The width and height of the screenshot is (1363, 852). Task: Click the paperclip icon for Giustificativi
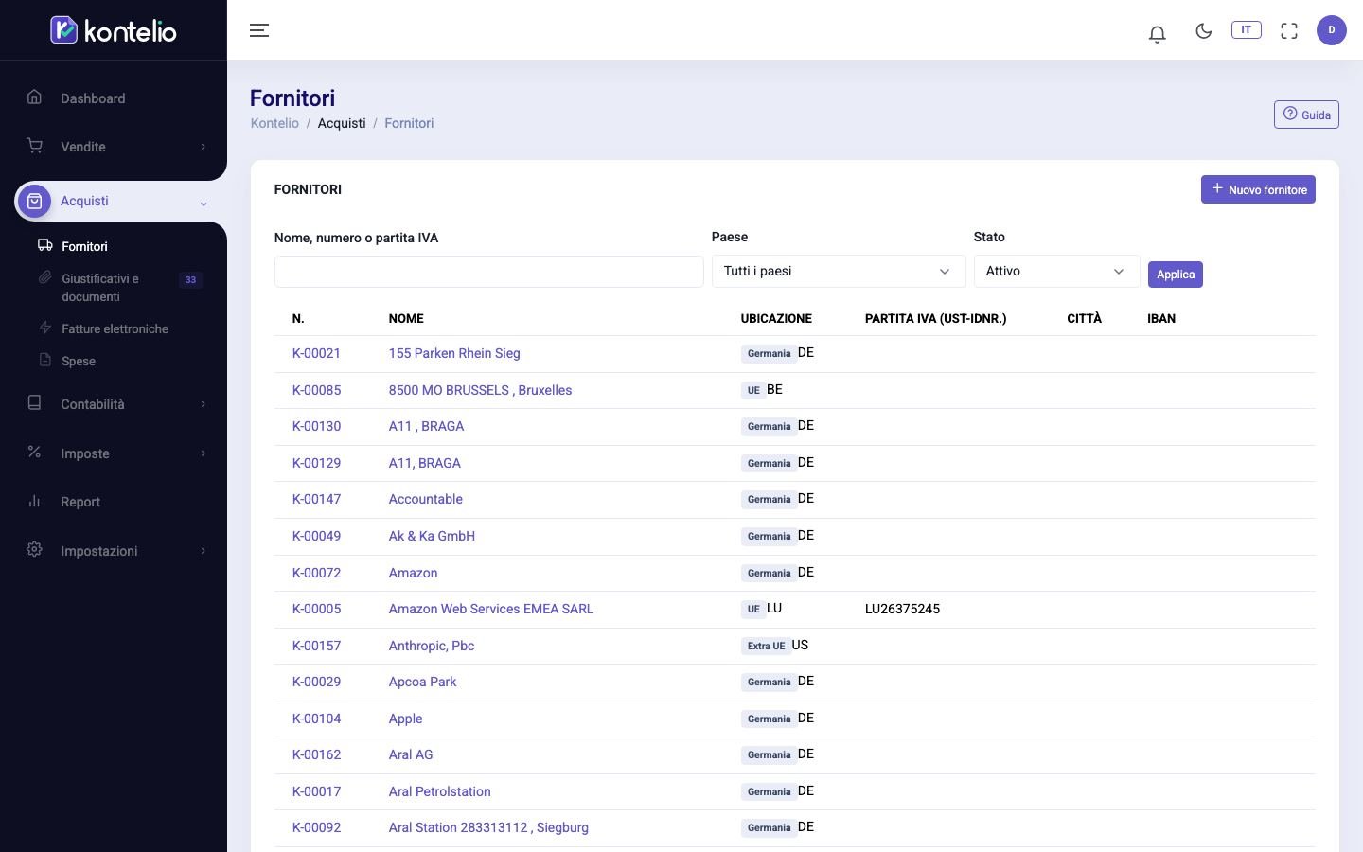tap(44, 277)
